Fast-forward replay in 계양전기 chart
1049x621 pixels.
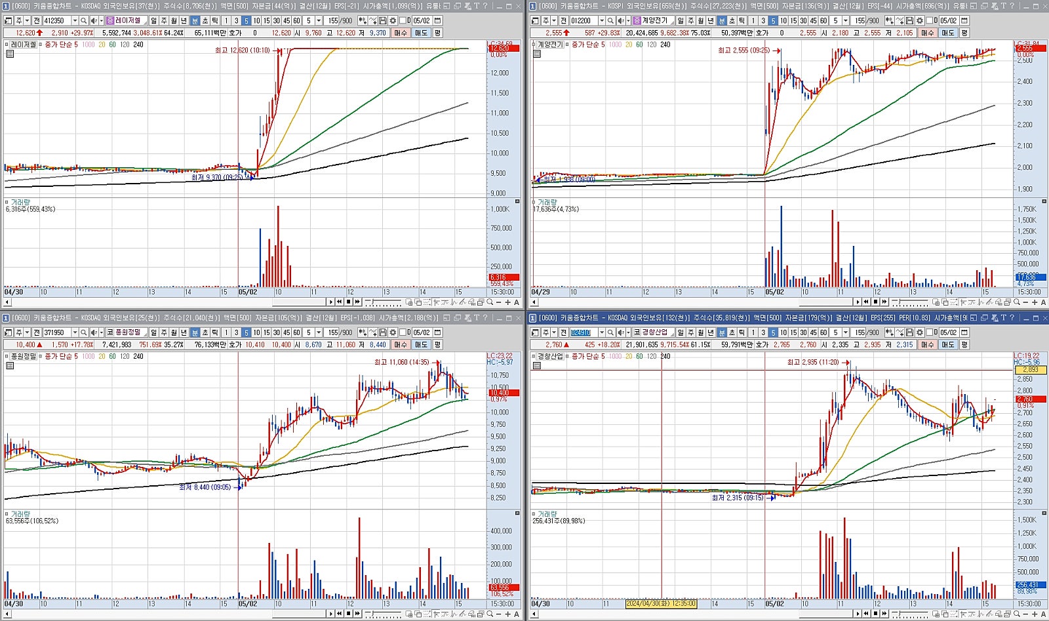(884, 302)
